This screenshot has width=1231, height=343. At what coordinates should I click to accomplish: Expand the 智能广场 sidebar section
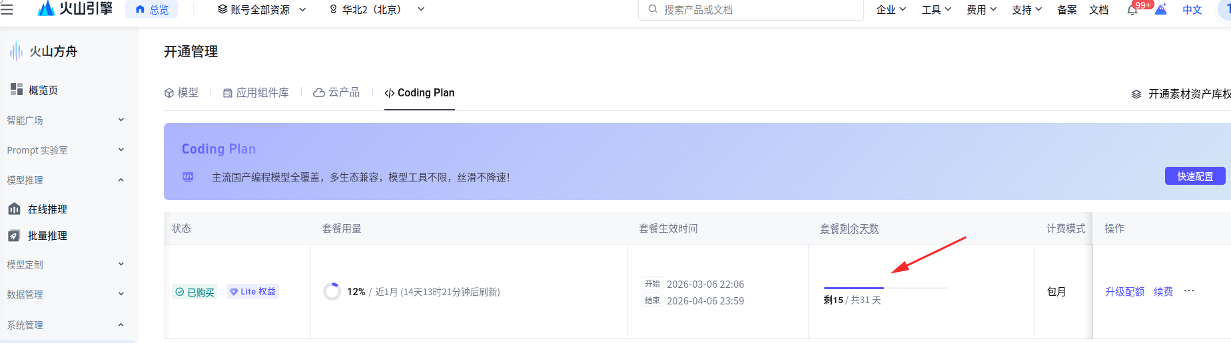121,120
